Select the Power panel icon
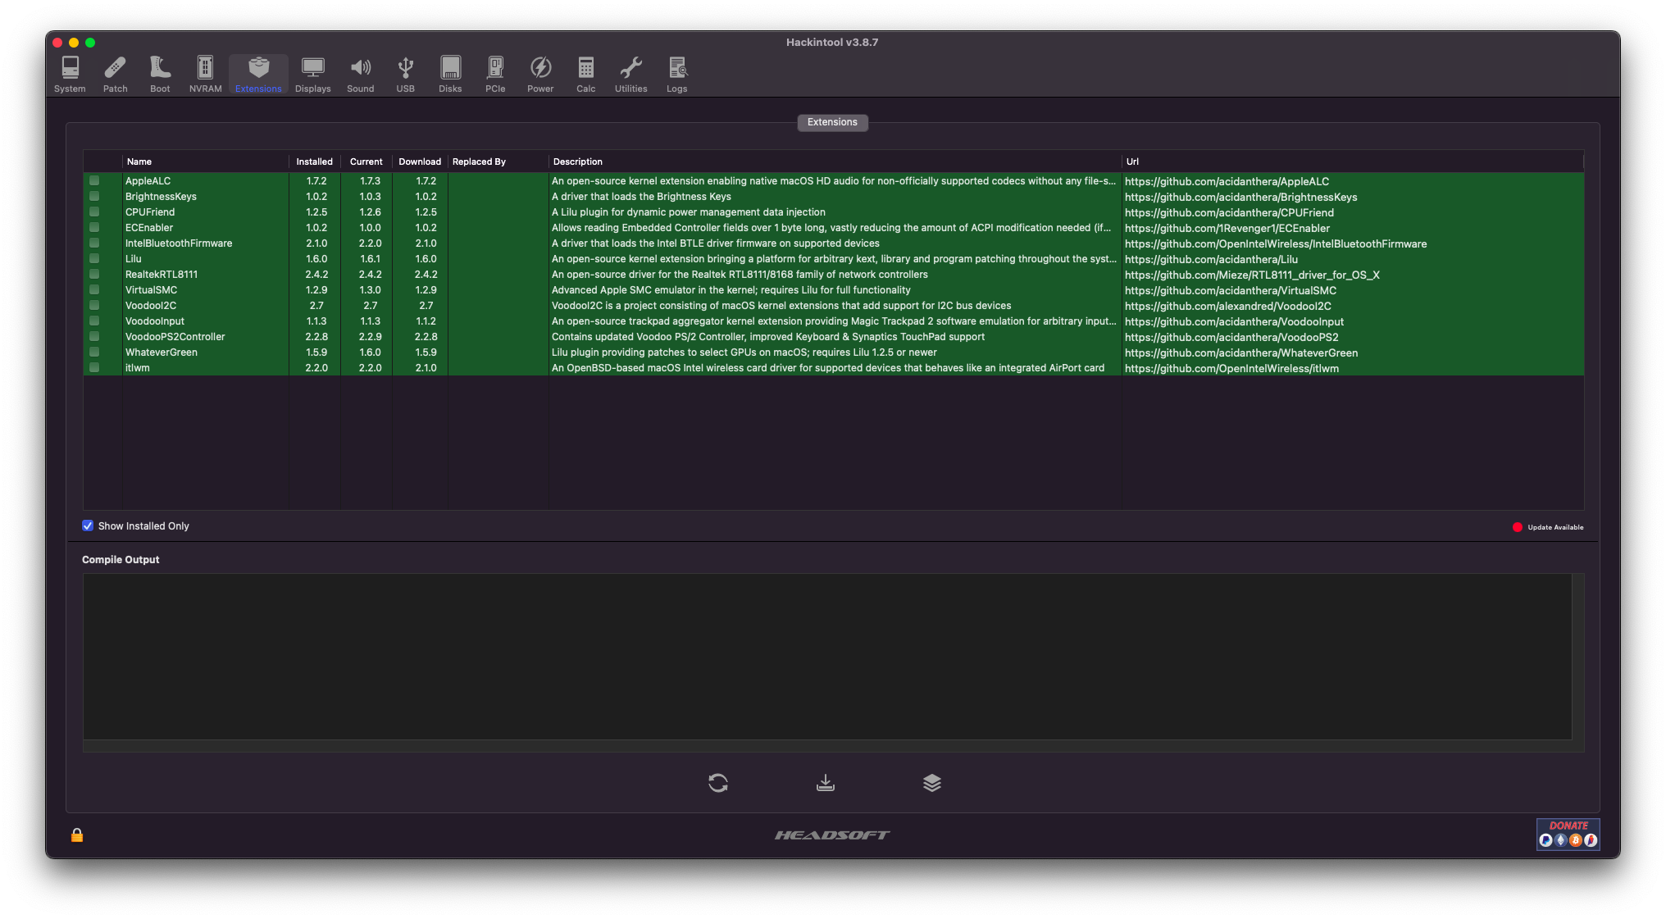Image resolution: width=1666 pixels, height=919 pixels. point(540,73)
